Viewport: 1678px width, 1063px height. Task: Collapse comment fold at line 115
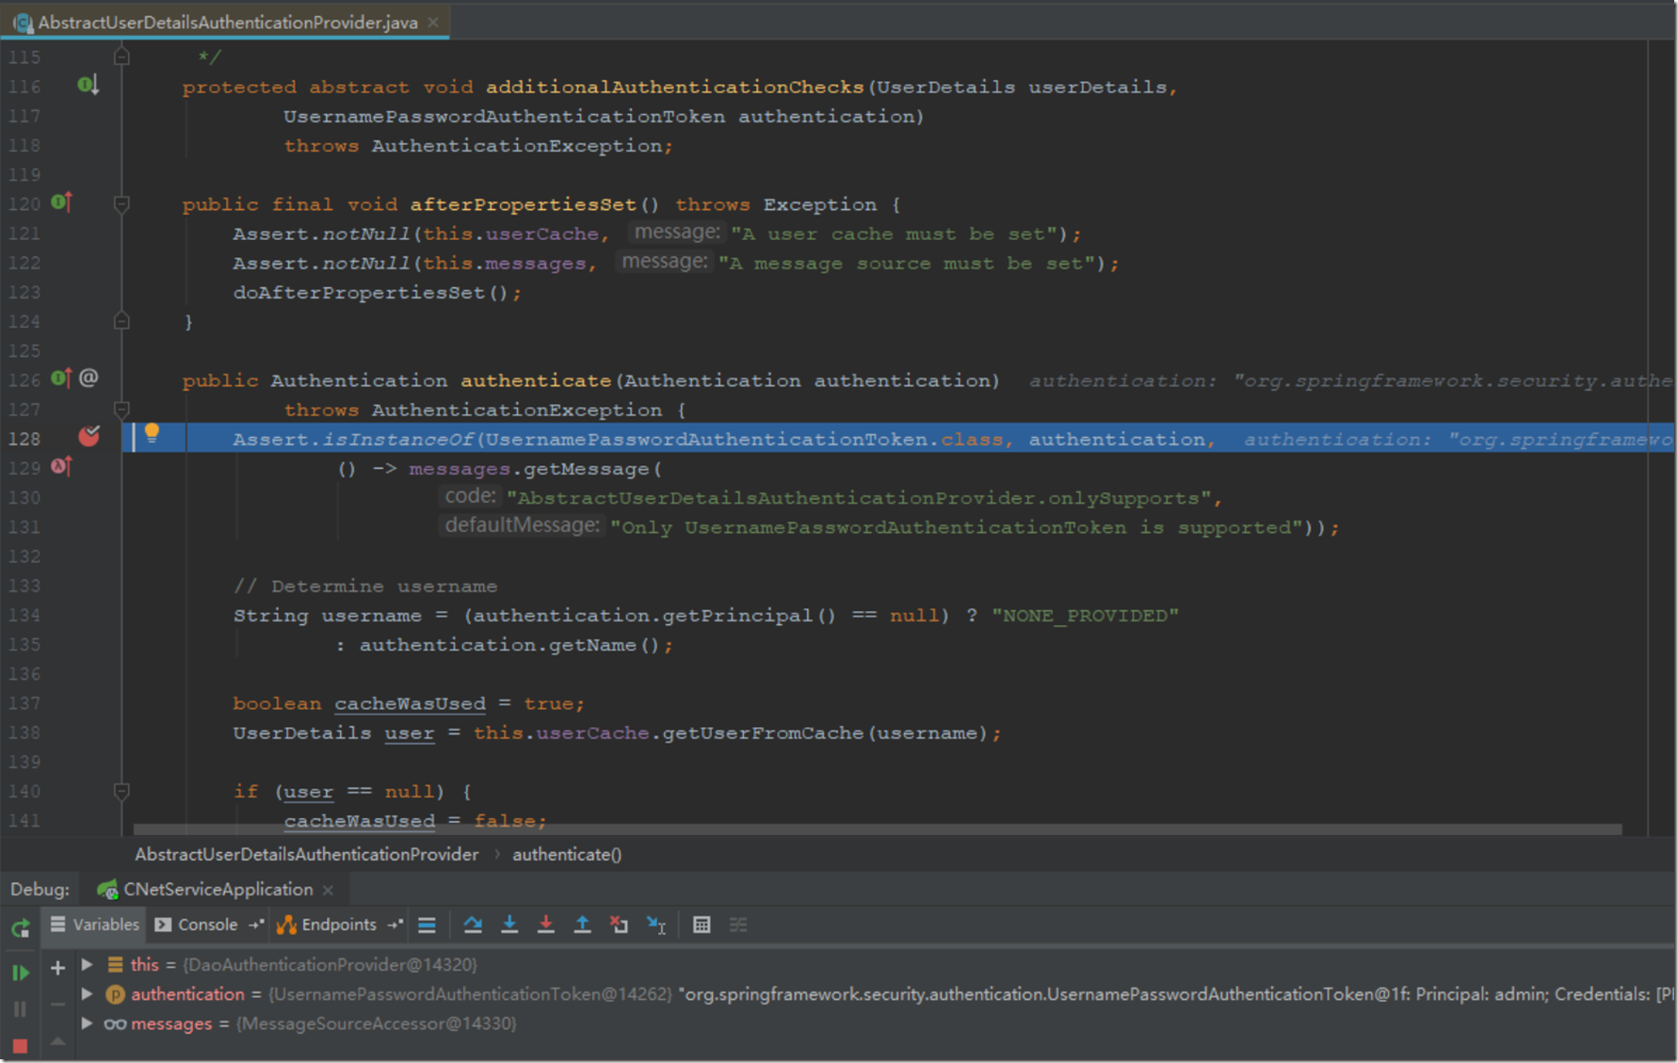(x=121, y=56)
